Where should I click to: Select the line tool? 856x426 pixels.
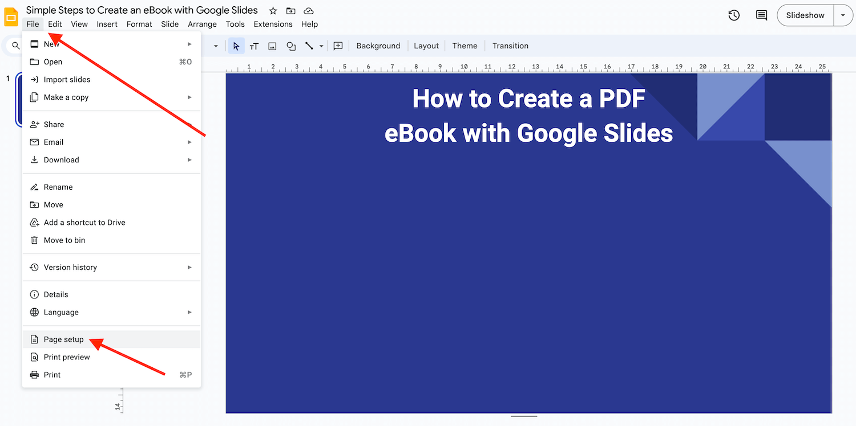(x=309, y=46)
